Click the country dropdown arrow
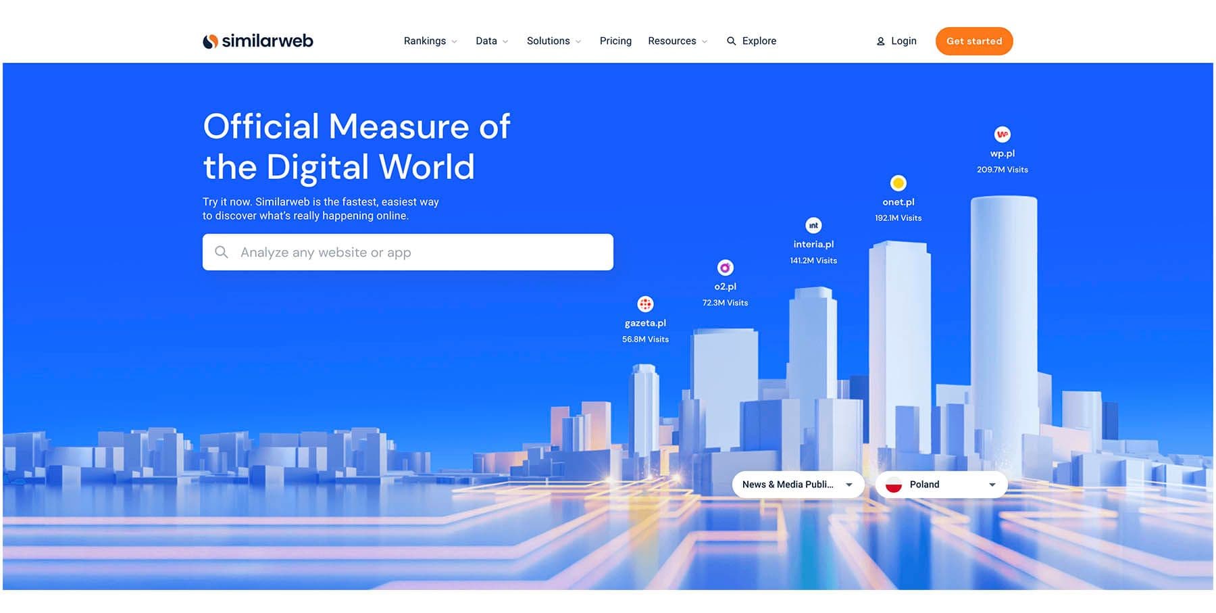This screenshot has height=613, width=1216. tap(992, 485)
